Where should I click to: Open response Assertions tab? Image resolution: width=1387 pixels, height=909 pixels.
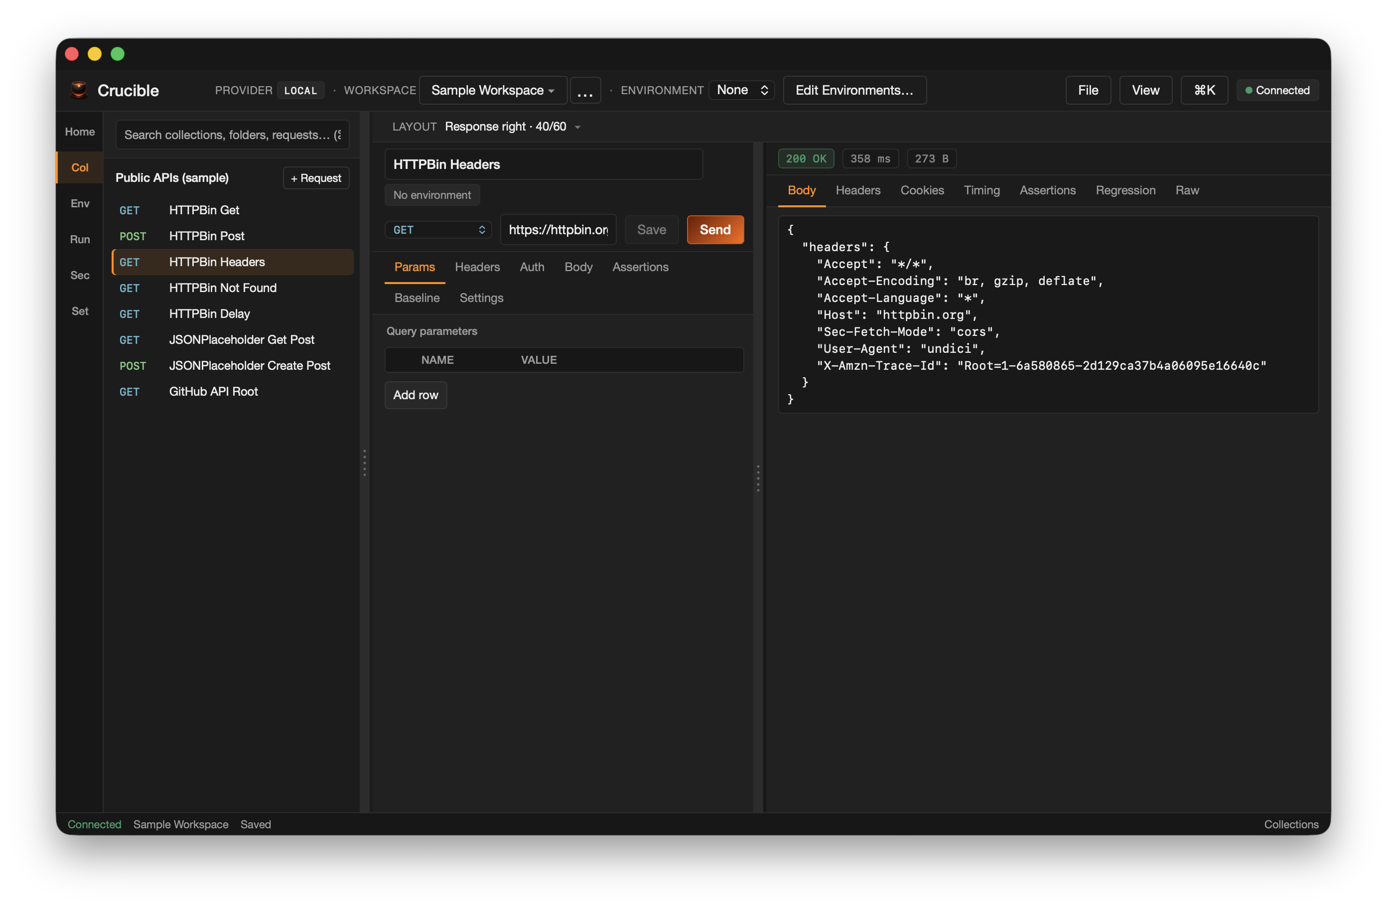pos(1047,191)
